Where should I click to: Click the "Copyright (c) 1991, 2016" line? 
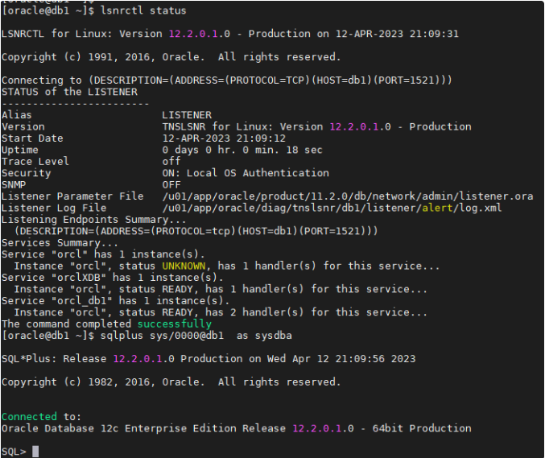(171, 57)
